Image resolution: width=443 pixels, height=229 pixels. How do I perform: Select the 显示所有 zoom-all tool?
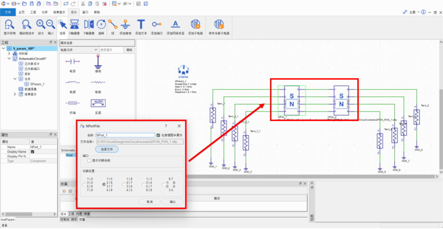[10, 27]
